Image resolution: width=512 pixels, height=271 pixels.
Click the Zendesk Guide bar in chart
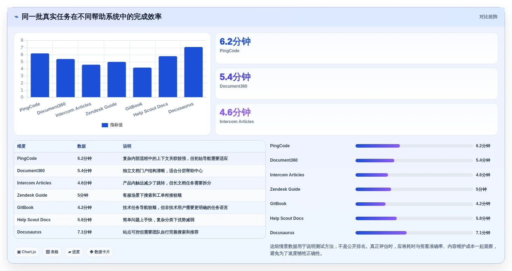tap(117, 79)
